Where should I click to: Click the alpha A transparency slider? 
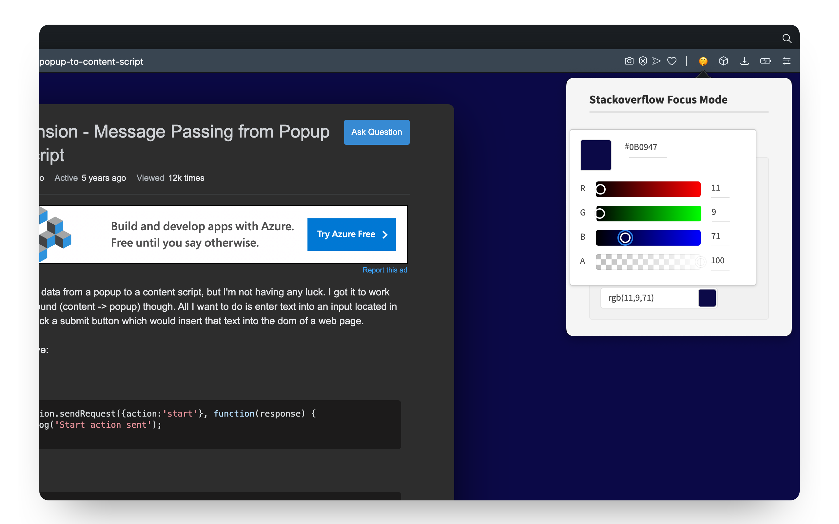tap(648, 262)
